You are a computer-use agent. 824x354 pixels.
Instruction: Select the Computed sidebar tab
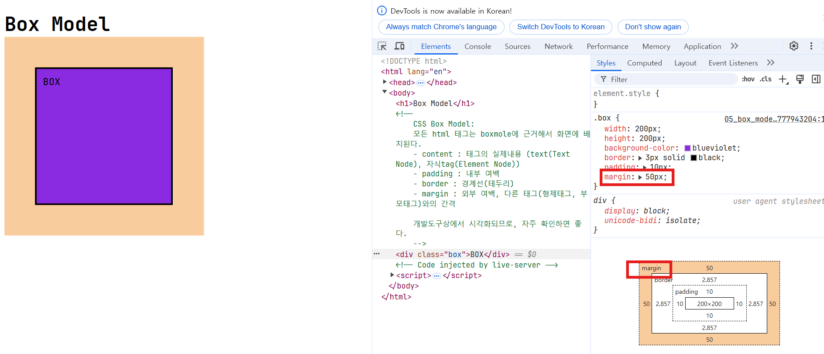point(645,63)
